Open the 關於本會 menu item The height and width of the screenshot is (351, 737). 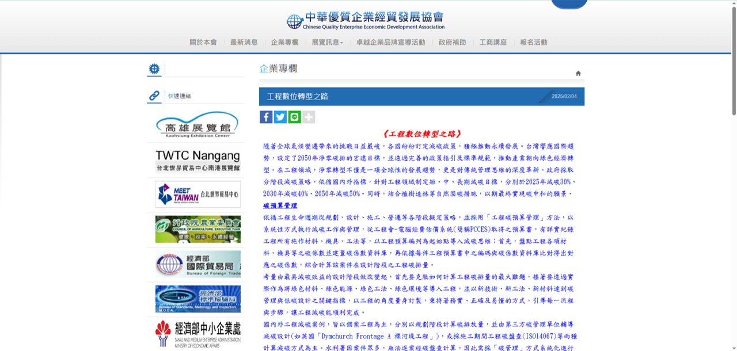[203, 43]
